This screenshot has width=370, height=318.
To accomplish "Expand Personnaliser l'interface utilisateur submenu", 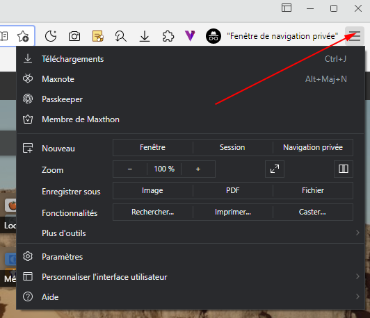I will 191,277.
